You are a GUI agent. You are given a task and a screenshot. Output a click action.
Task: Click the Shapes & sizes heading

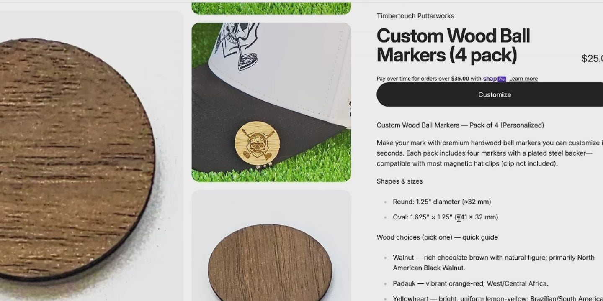pyautogui.click(x=399, y=181)
